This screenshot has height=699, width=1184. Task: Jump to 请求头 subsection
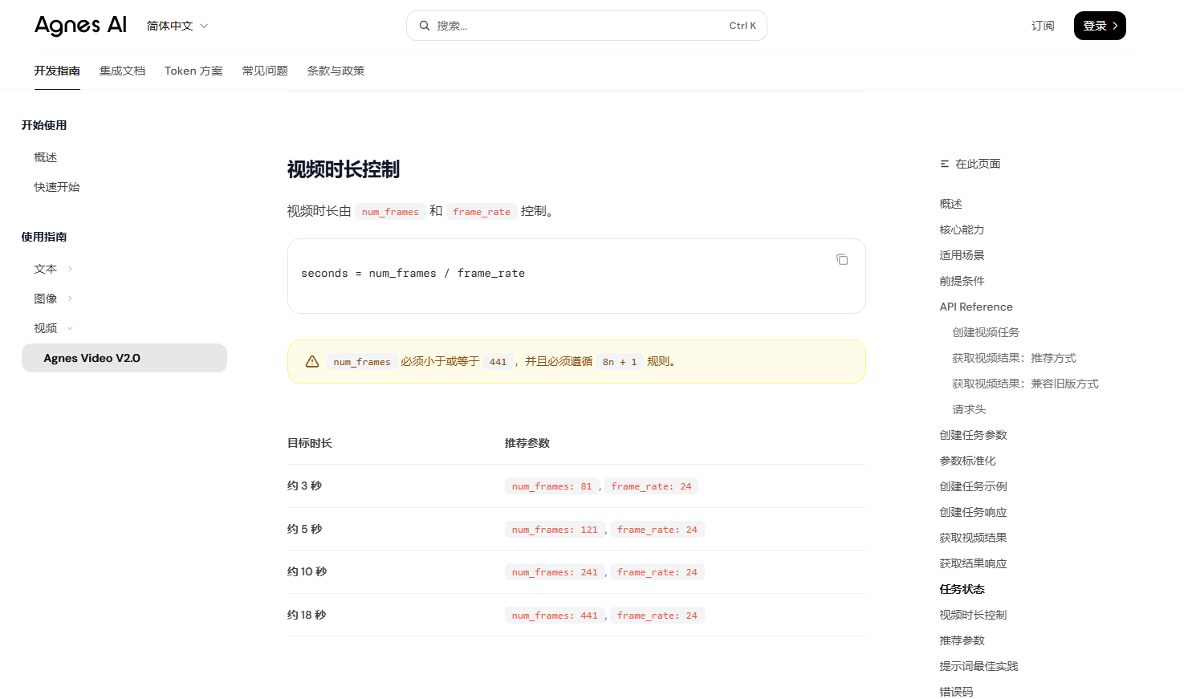pos(969,409)
